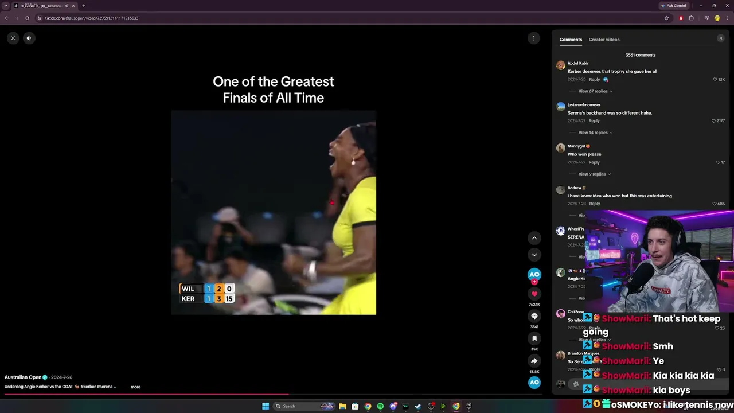734x413 pixels.
Task: Open Australian Open profile avatar
Action: [534, 275]
